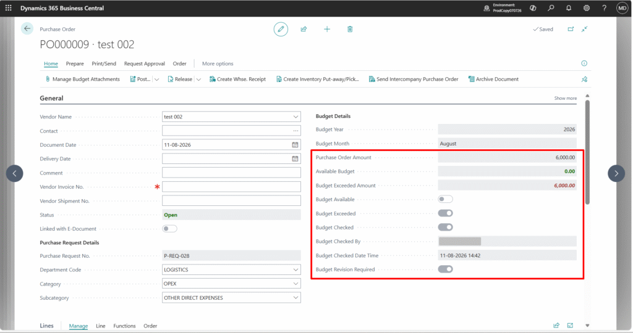Screen dimensions: 633x333
Task: Toggle Linked with E-Document switch
Action: point(169,229)
